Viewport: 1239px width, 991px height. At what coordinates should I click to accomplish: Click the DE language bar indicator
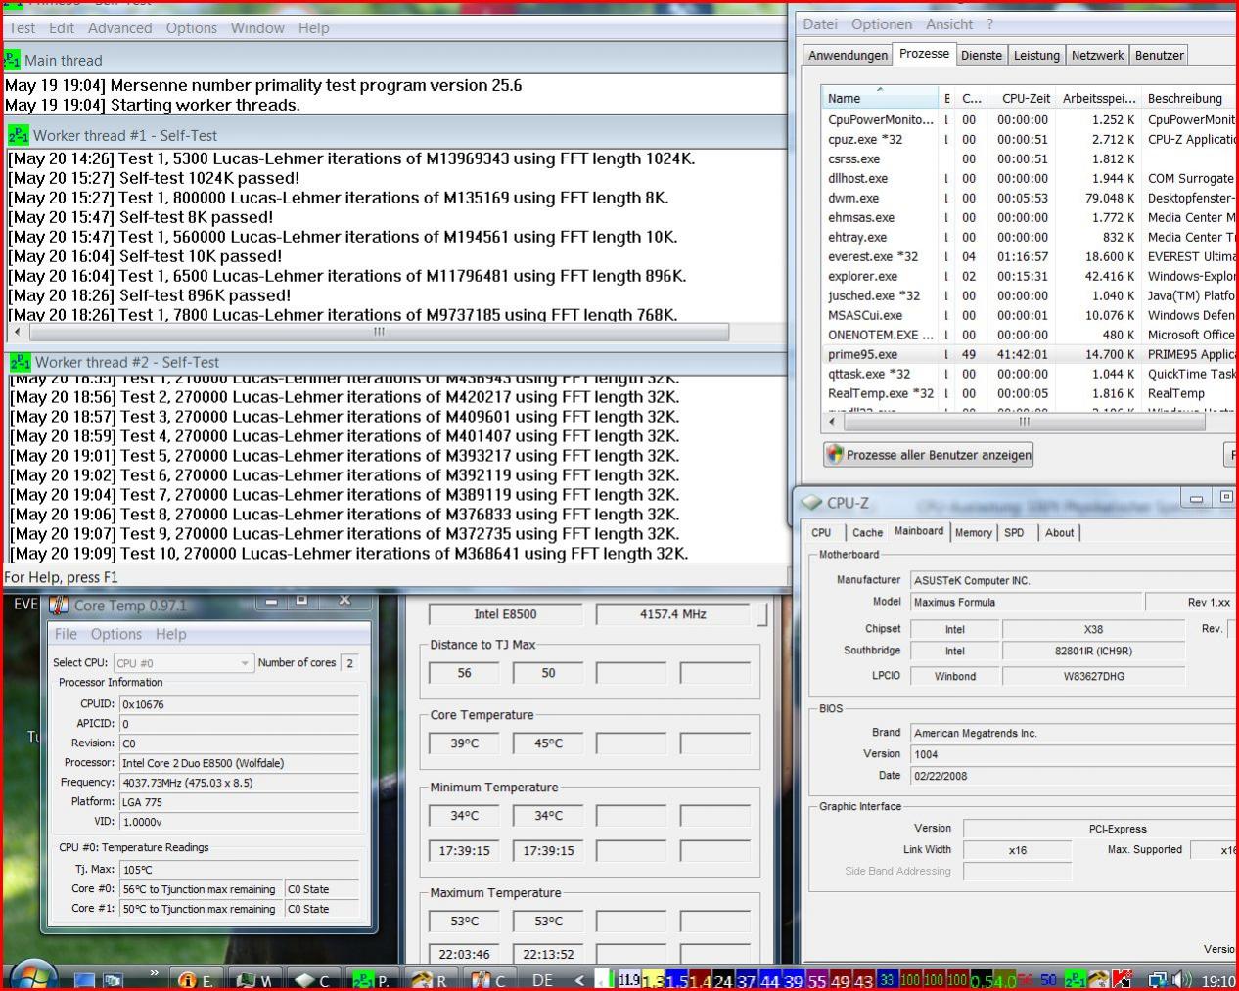(x=542, y=980)
